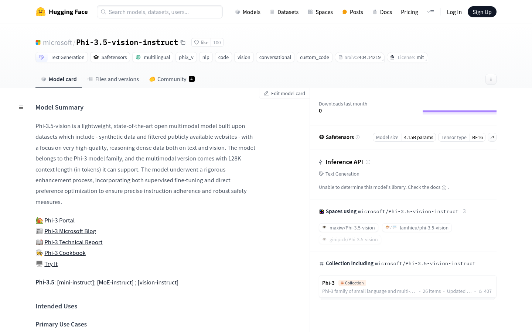Open the MoE-instruct link
The height and width of the screenshot is (332, 532).
[x=115, y=282]
